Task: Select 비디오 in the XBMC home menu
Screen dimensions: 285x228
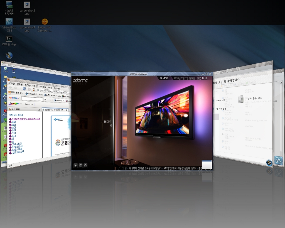Action: tap(107, 122)
